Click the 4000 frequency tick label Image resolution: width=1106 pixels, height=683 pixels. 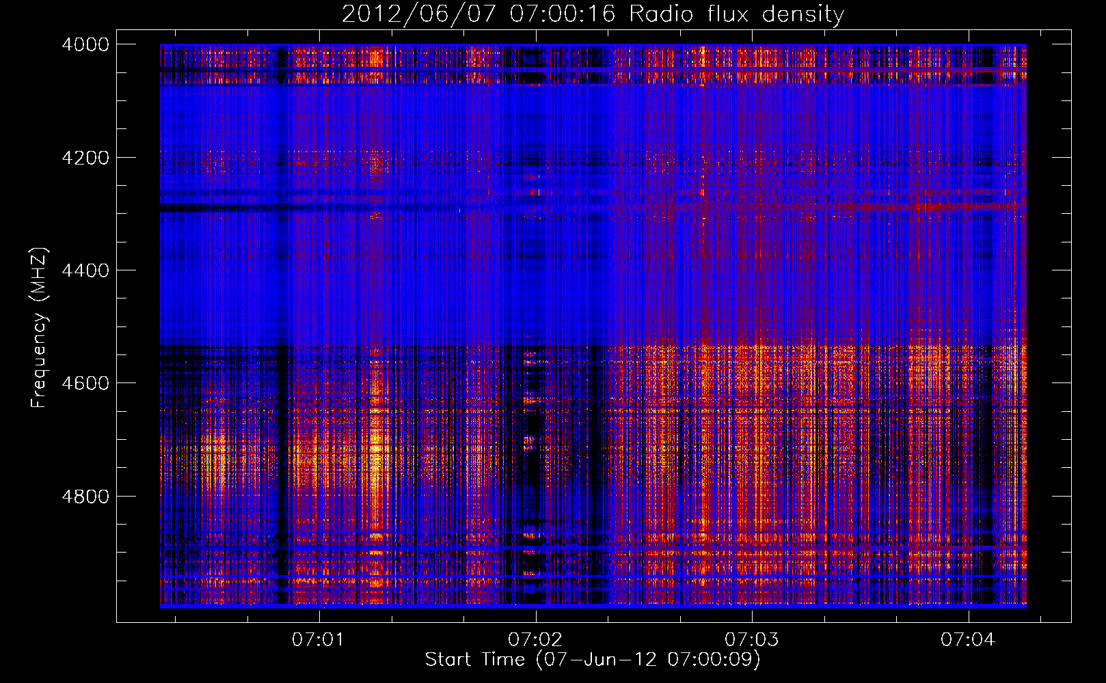(x=85, y=44)
